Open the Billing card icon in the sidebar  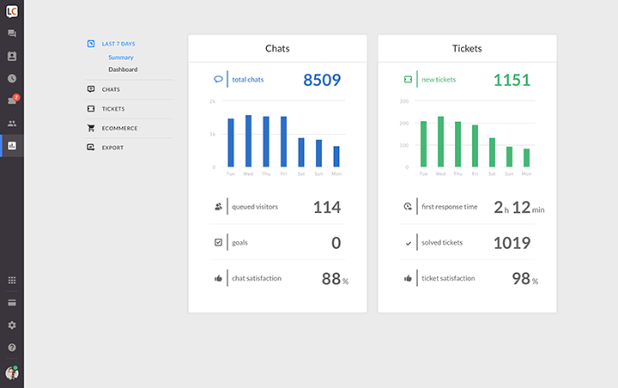click(12, 302)
